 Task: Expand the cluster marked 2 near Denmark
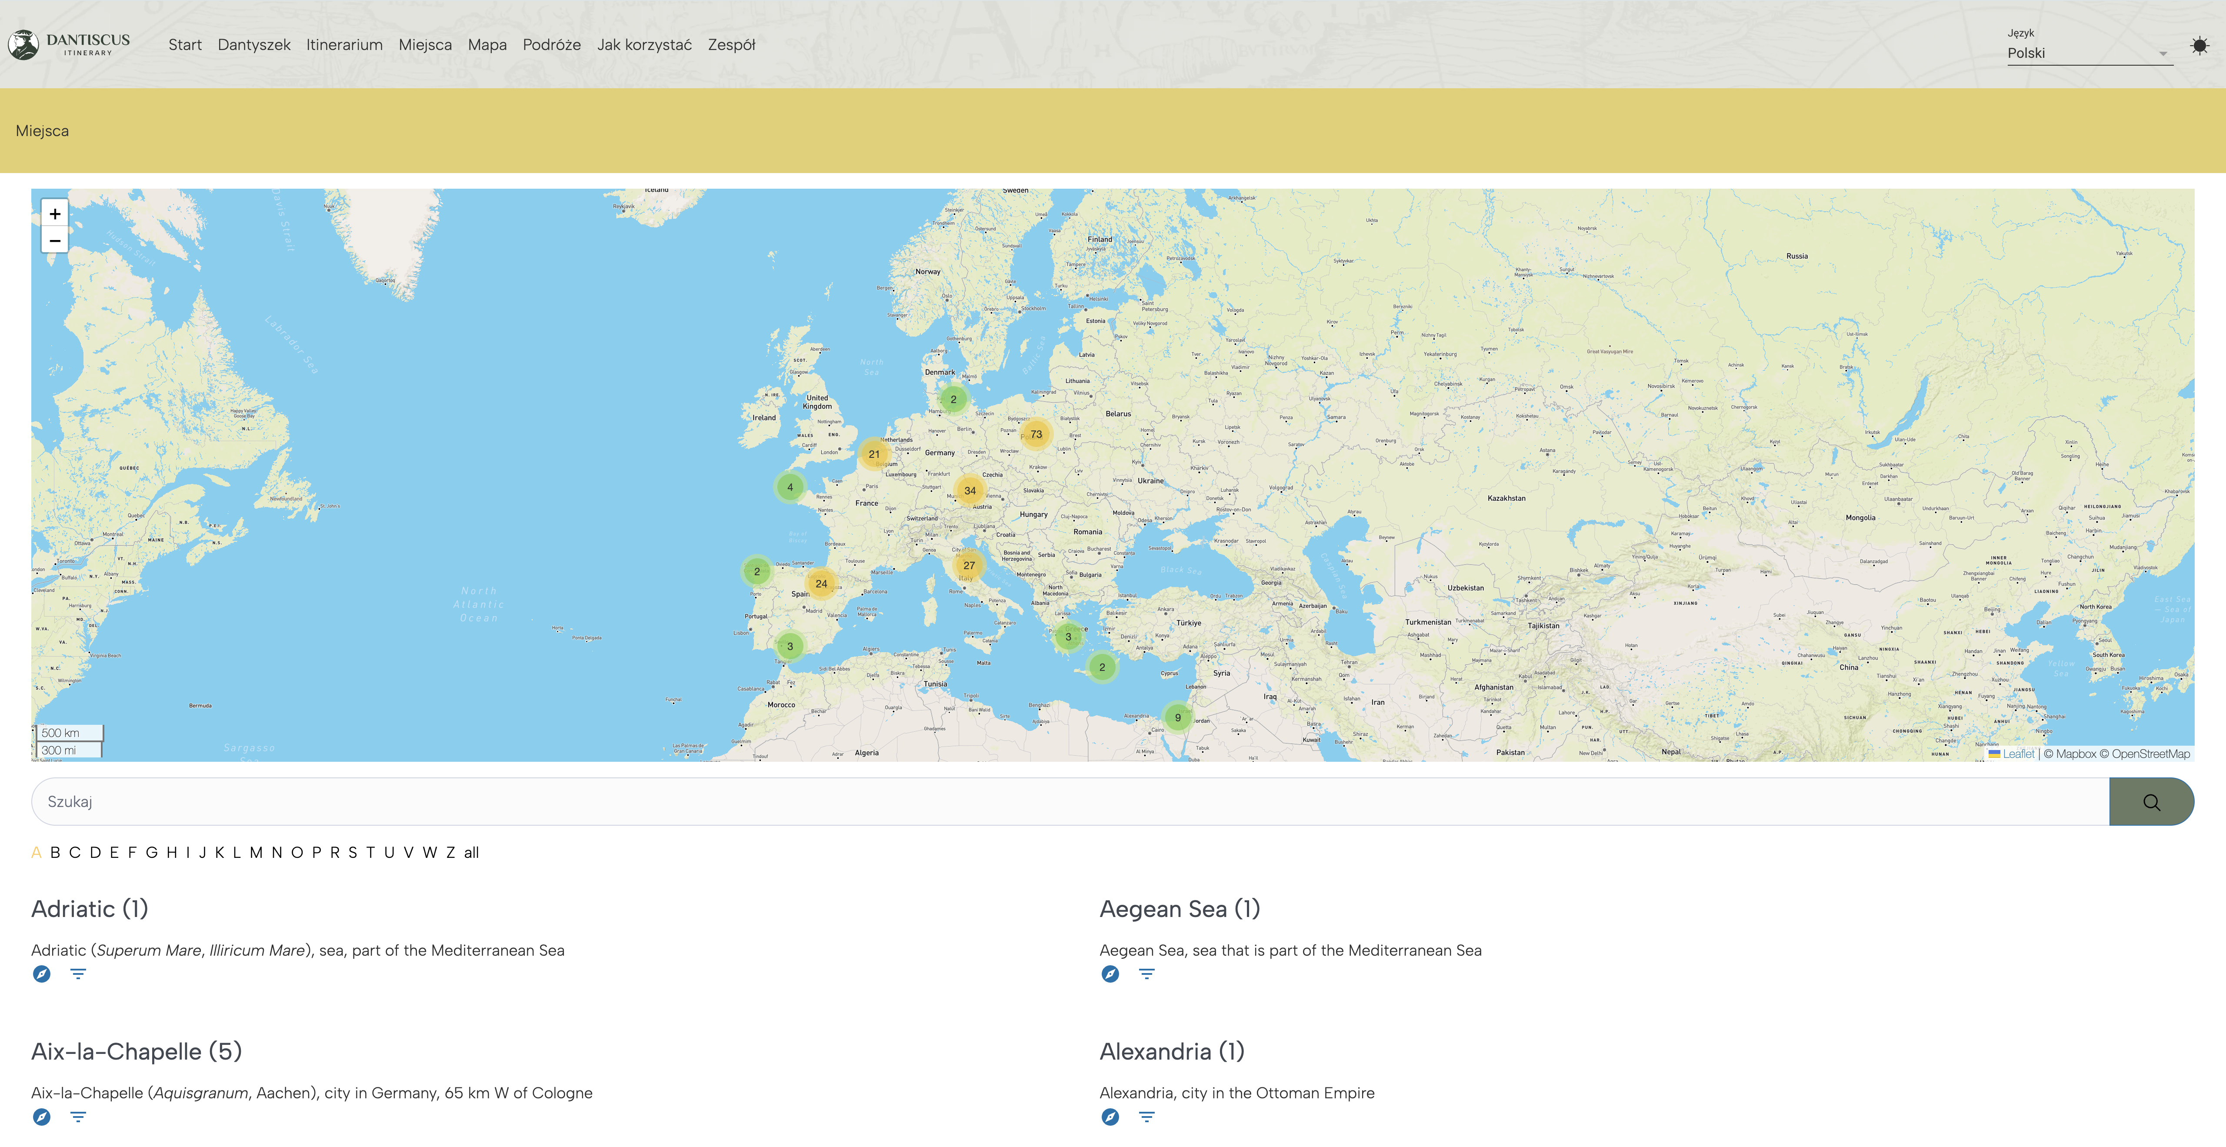tap(953, 399)
